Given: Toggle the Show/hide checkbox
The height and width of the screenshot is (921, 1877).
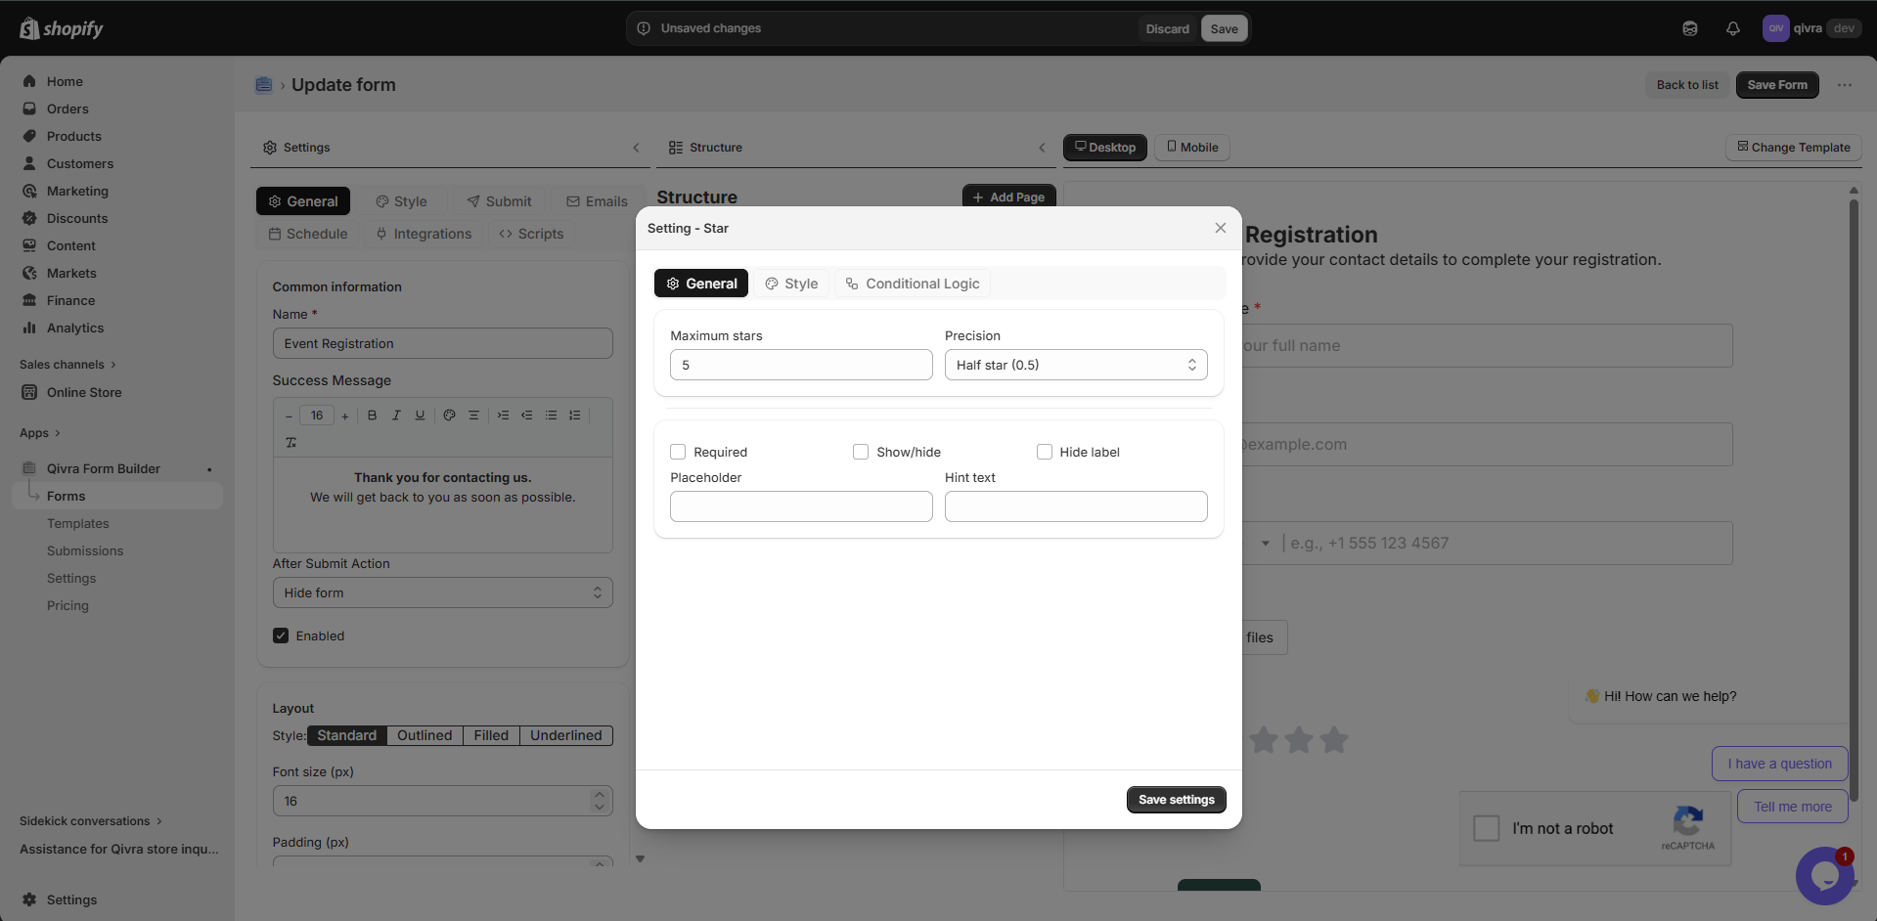Looking at the screenshot, I should 861,452.
